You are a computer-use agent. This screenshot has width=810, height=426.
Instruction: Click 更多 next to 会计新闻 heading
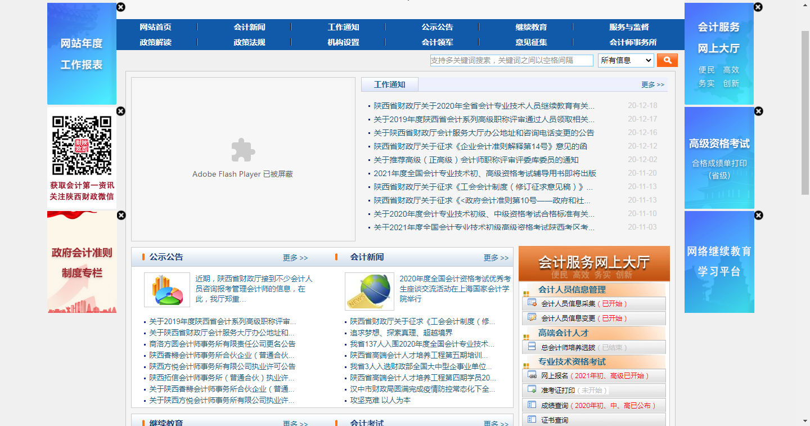coord(496,258)
